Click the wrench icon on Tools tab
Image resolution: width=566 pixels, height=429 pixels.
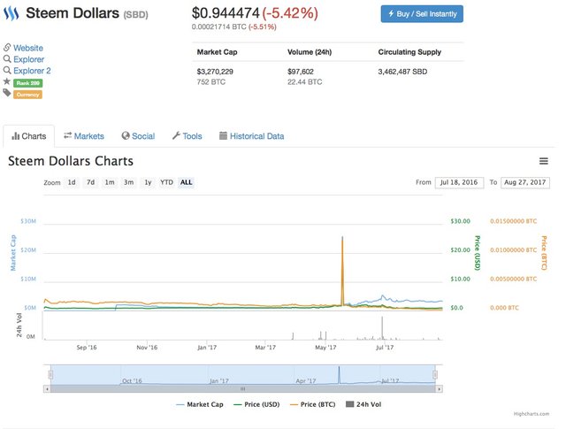click(176, 136)
